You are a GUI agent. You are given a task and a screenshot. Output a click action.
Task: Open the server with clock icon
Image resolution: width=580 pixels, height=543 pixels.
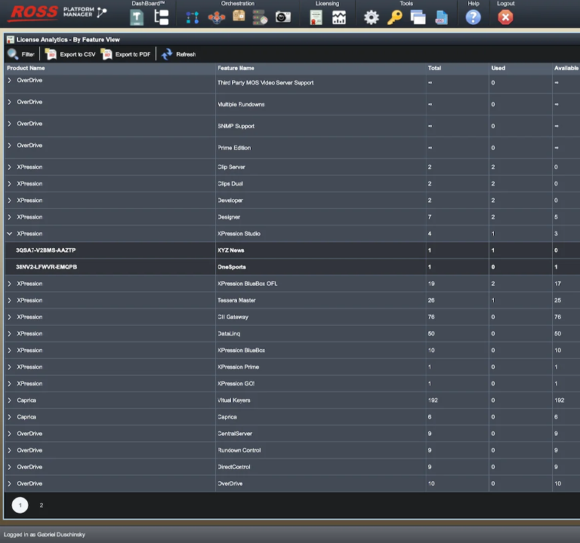[260, 17]
